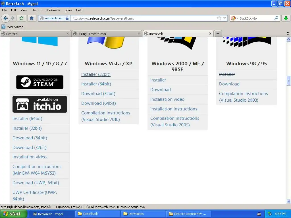Click Installer (64bit) under Windows Vista / XP
Image resolution: width=291 pixels, height=218 pixels.
pyautogui.click(x=96, y=84)
